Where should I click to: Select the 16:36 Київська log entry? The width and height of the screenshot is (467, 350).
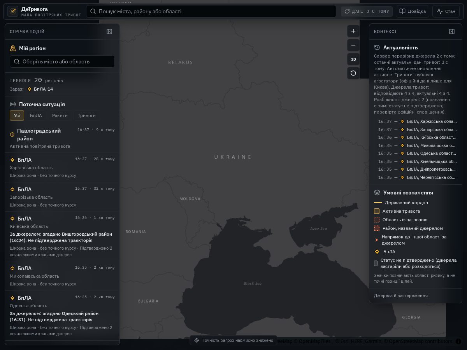[x=417, y=137]
